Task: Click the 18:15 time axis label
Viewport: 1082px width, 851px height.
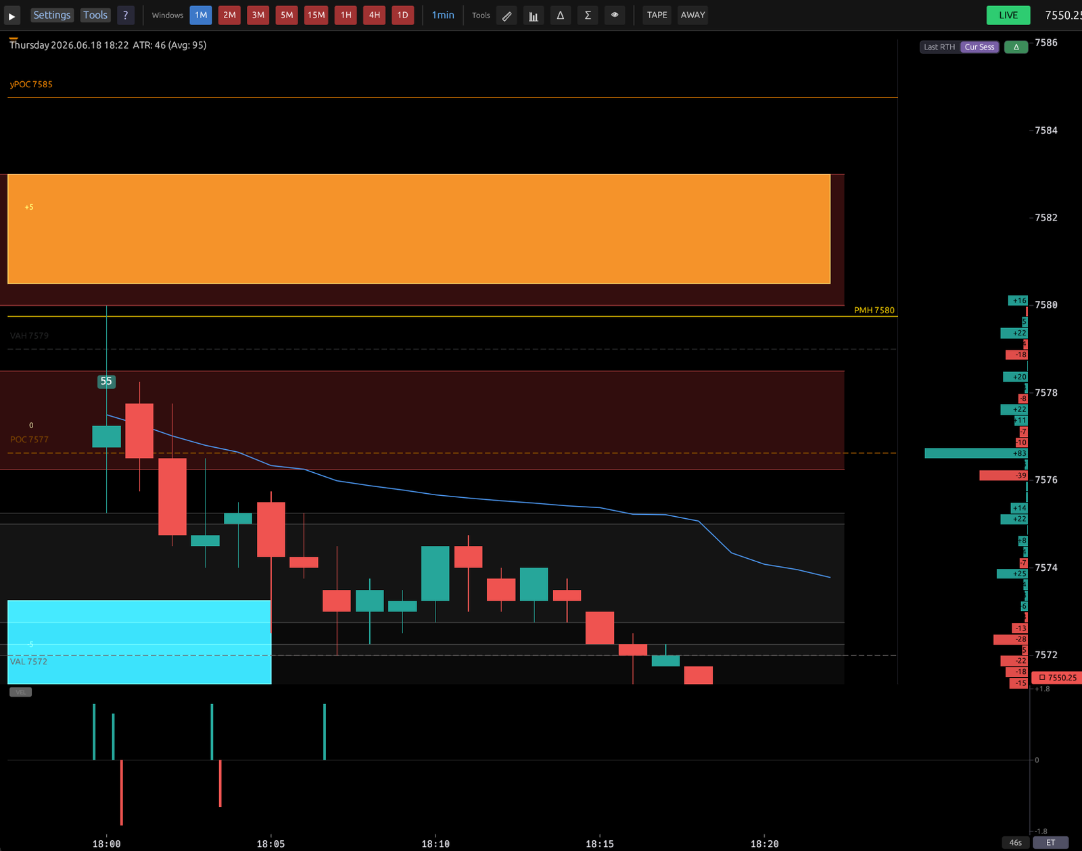Action: pos(600,844)
